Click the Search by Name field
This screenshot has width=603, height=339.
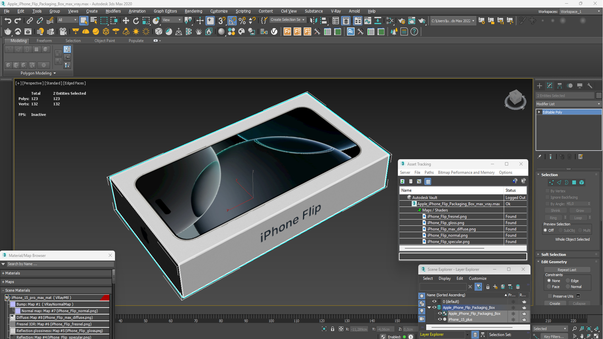tap(60, 264)
